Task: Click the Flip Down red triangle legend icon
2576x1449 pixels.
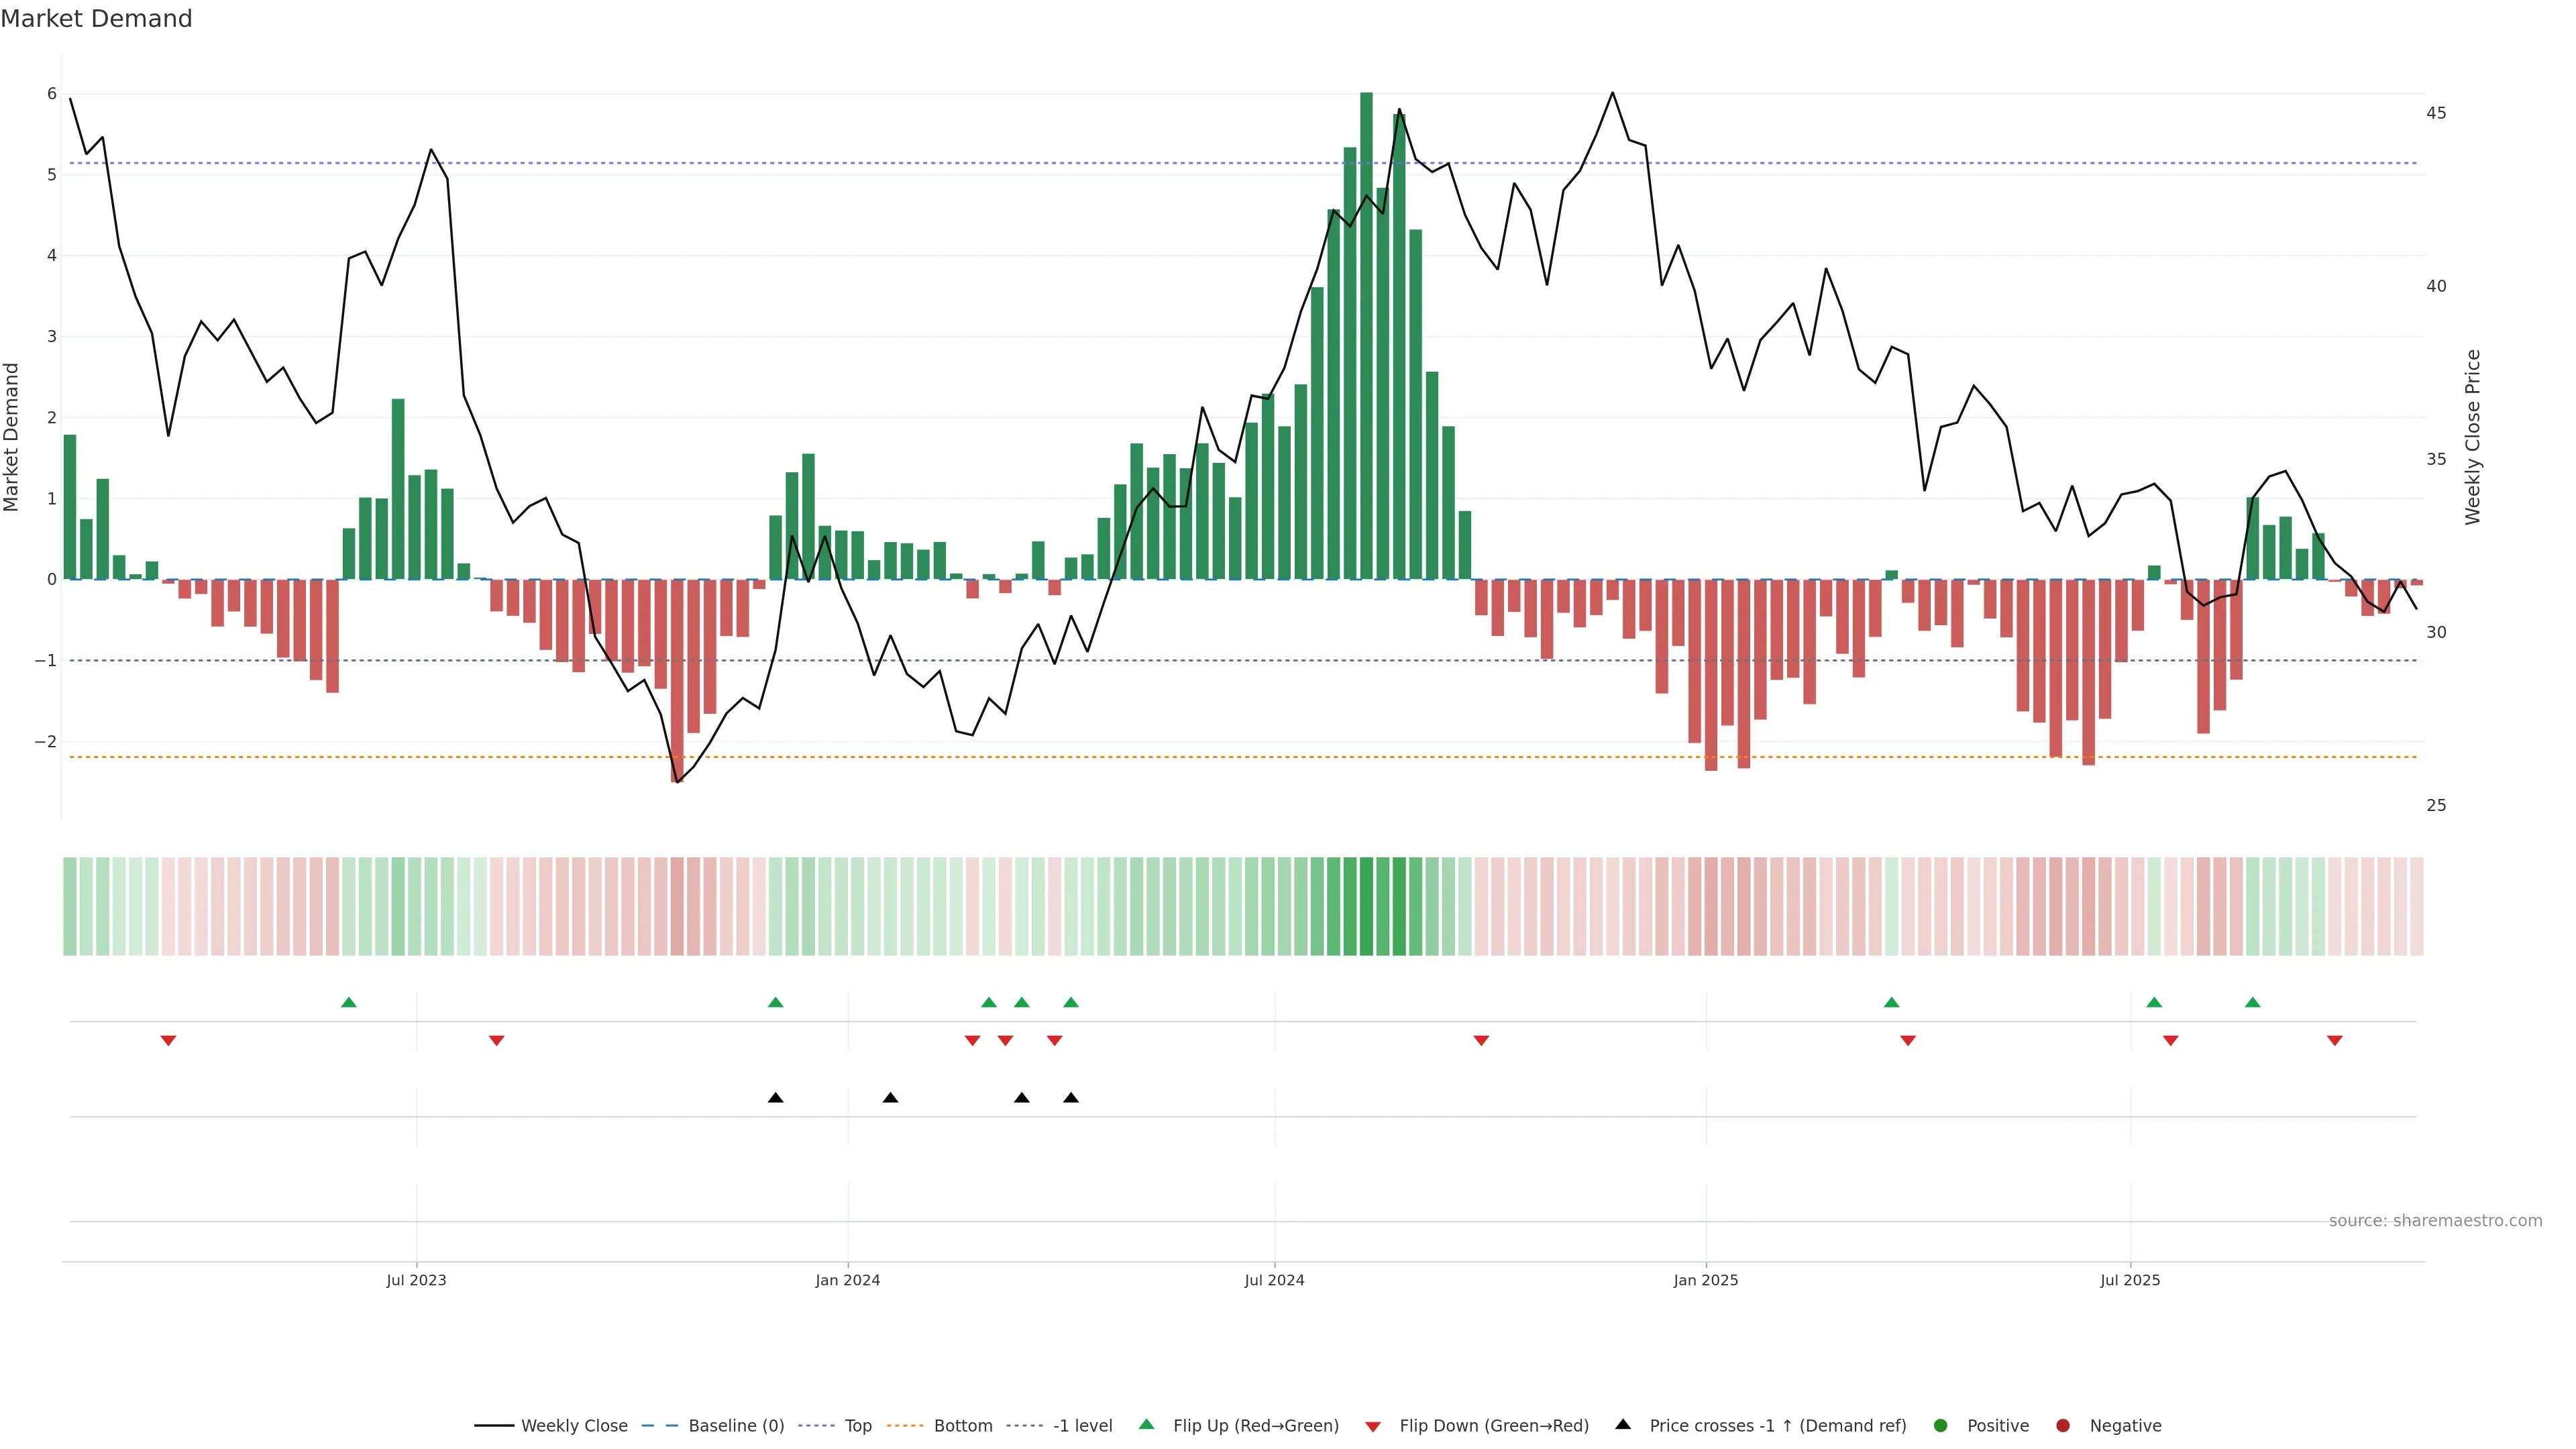Action: coord(1373,1426)
